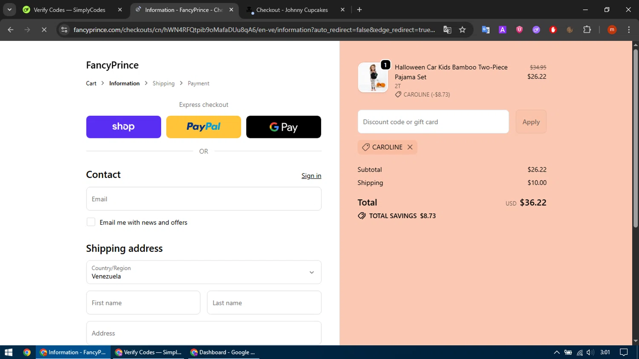Open network Wi-Fi tray icon
The width and height of the screenshot is (639, 359).
579,352
